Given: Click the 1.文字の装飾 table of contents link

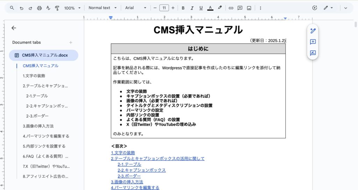Looking at the screenshot, I should tap(123, 153).
